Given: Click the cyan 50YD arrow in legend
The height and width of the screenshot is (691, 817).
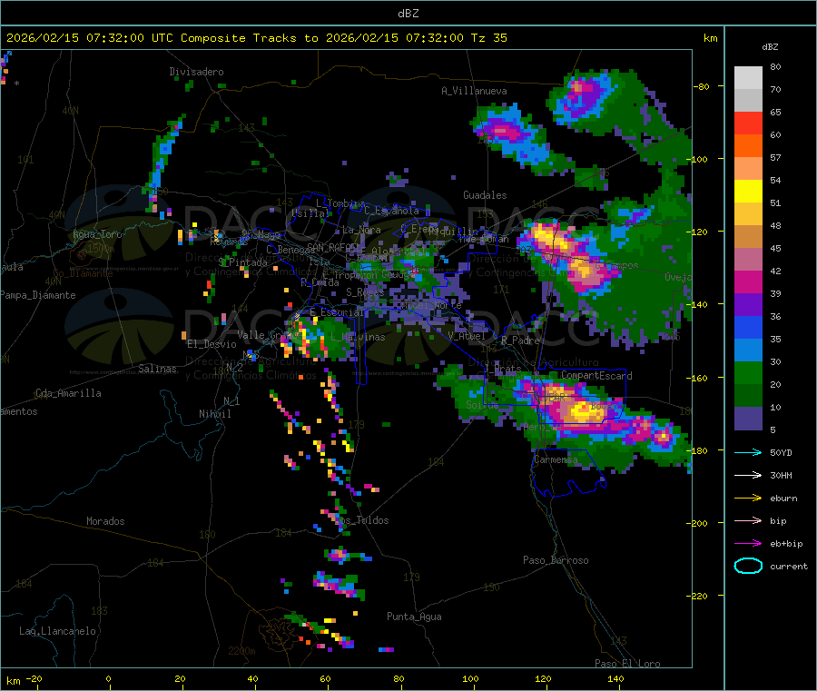Looking at the screenshot, I should [748, 452].
